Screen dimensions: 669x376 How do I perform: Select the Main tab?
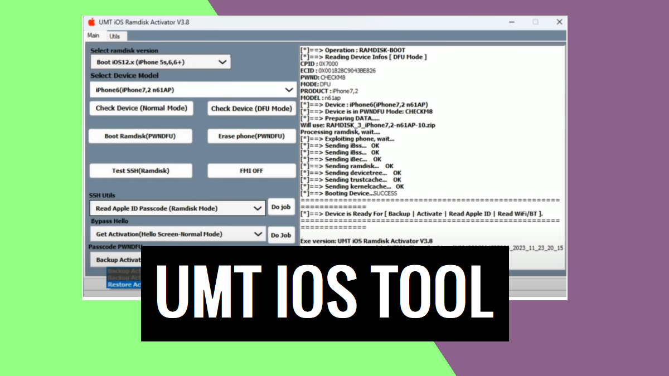tap(93, 35)
